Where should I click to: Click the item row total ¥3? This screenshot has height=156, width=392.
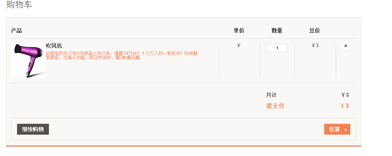[x=315, y=46]
